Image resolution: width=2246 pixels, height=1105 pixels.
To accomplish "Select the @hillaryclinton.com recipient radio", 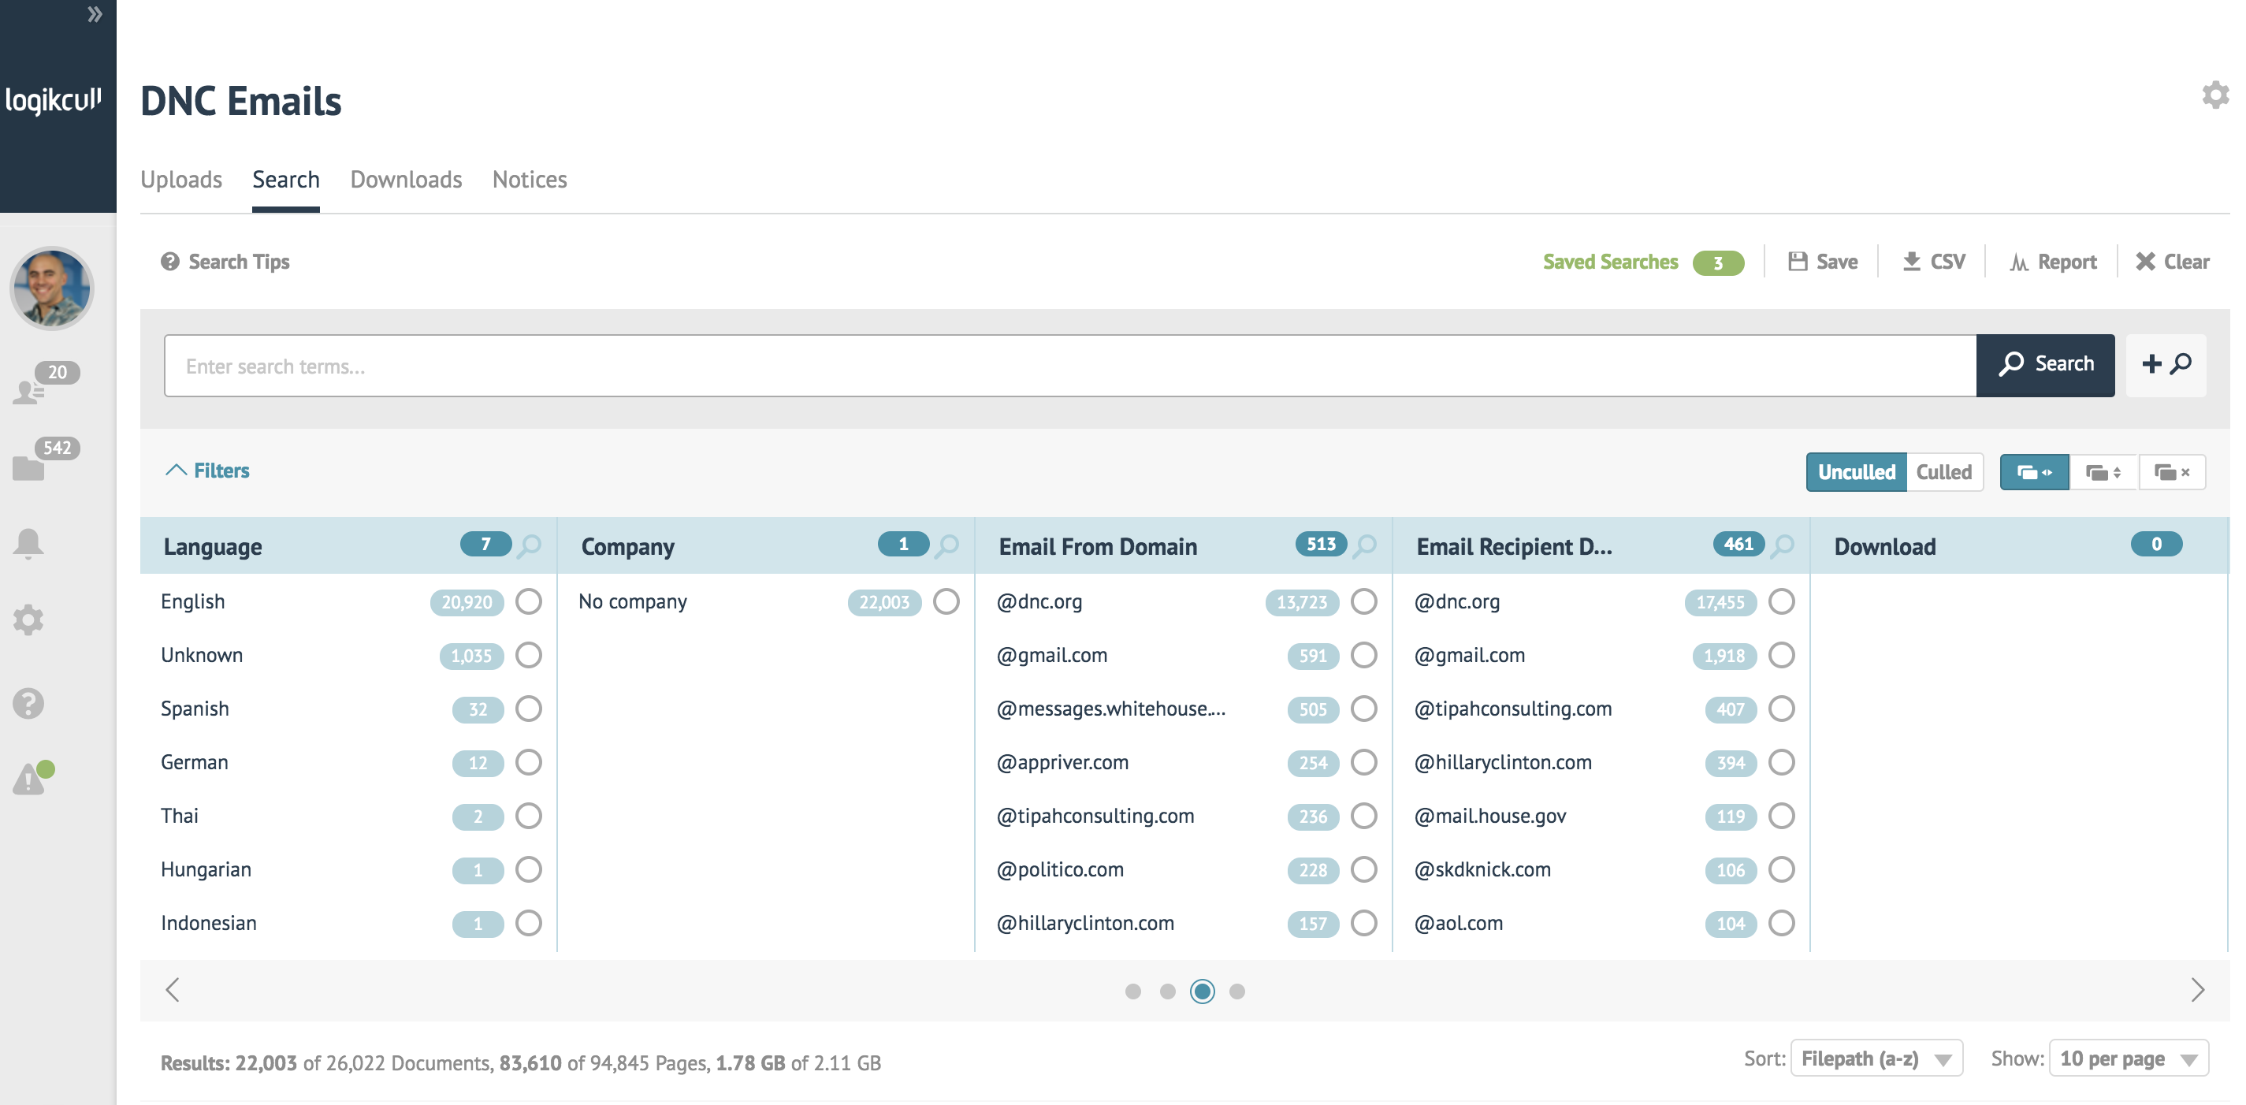I will pyautogui.click(x=1781, y=762).
